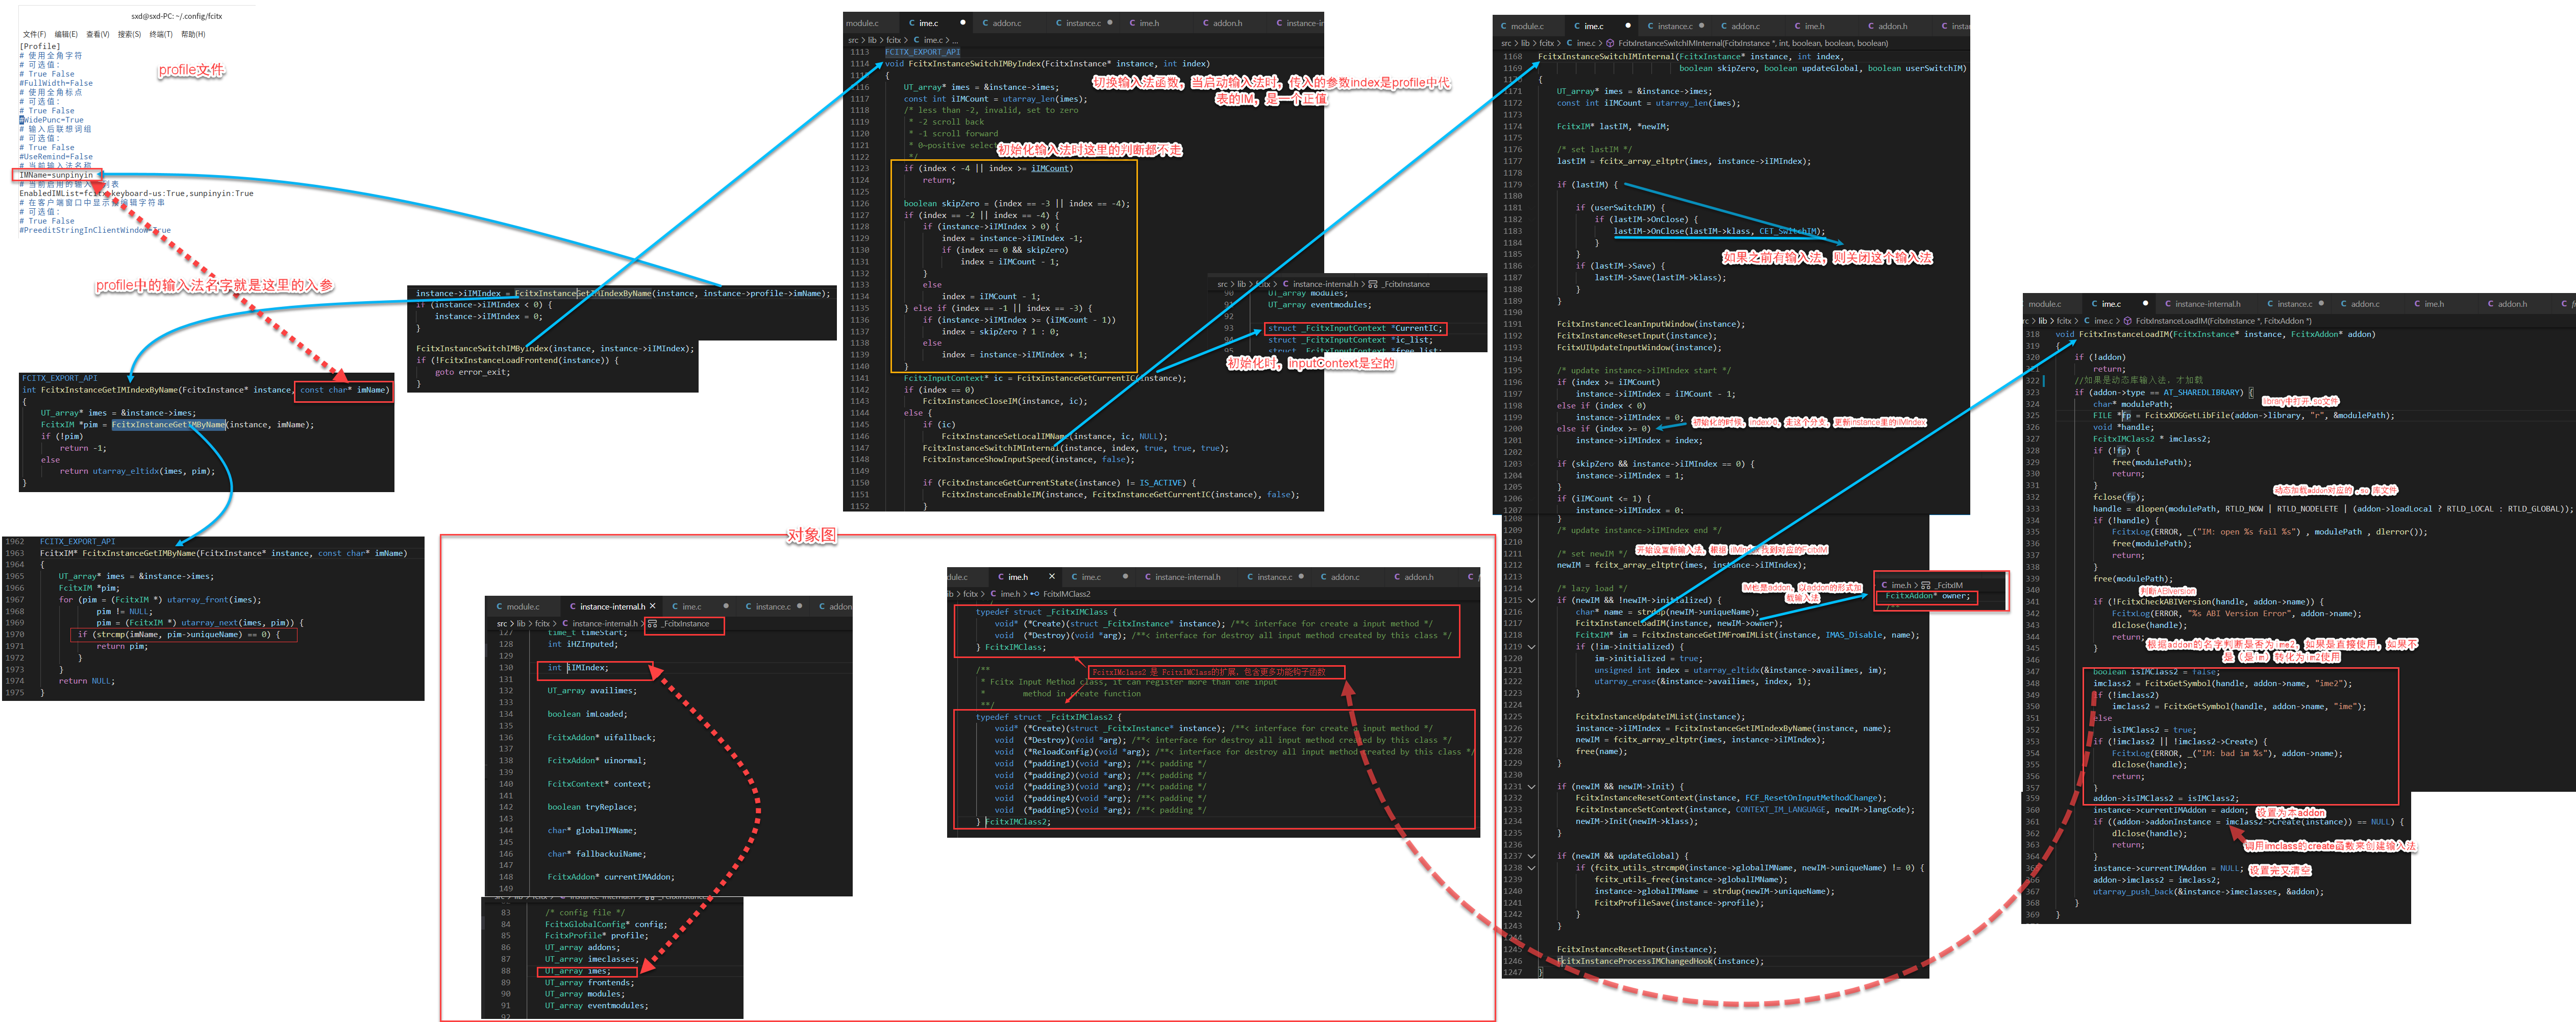Viewport: 2576px width, 1022px height.
Task: Click the 帮助(H) menu item
Action: (193, 34)
